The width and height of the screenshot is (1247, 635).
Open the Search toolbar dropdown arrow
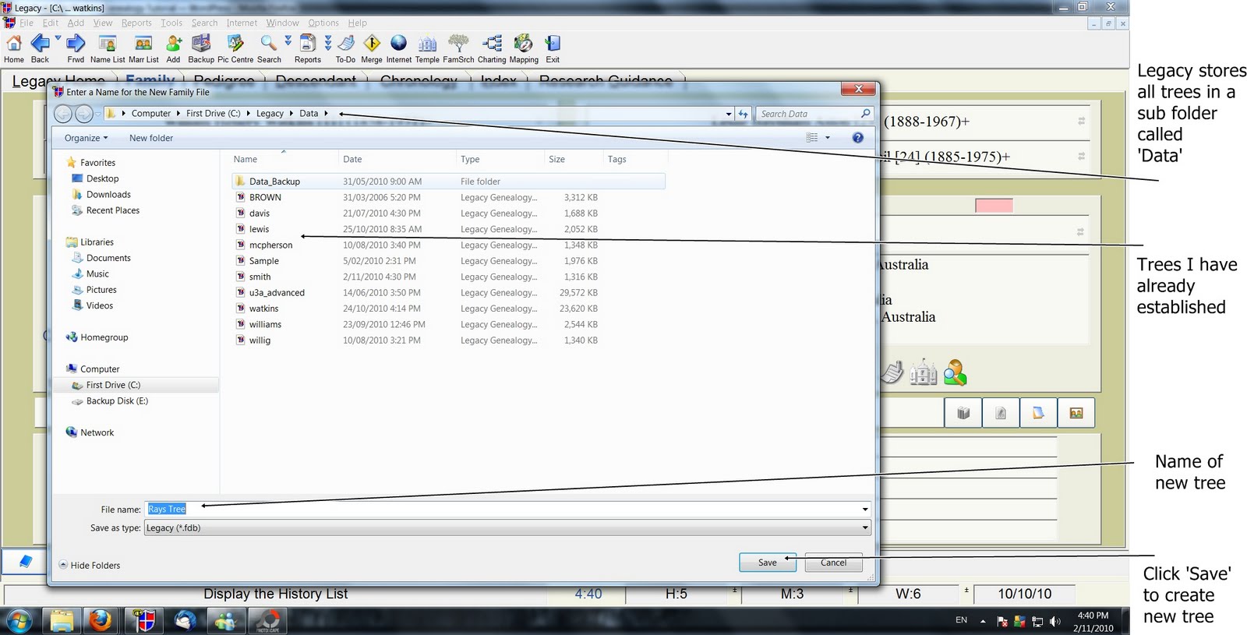pos(288,39)
